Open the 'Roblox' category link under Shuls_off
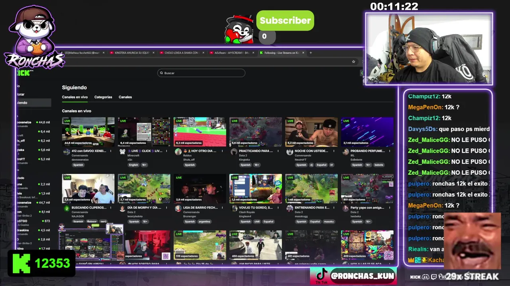Screen dimensions: 510x286 tap(187, 155)
